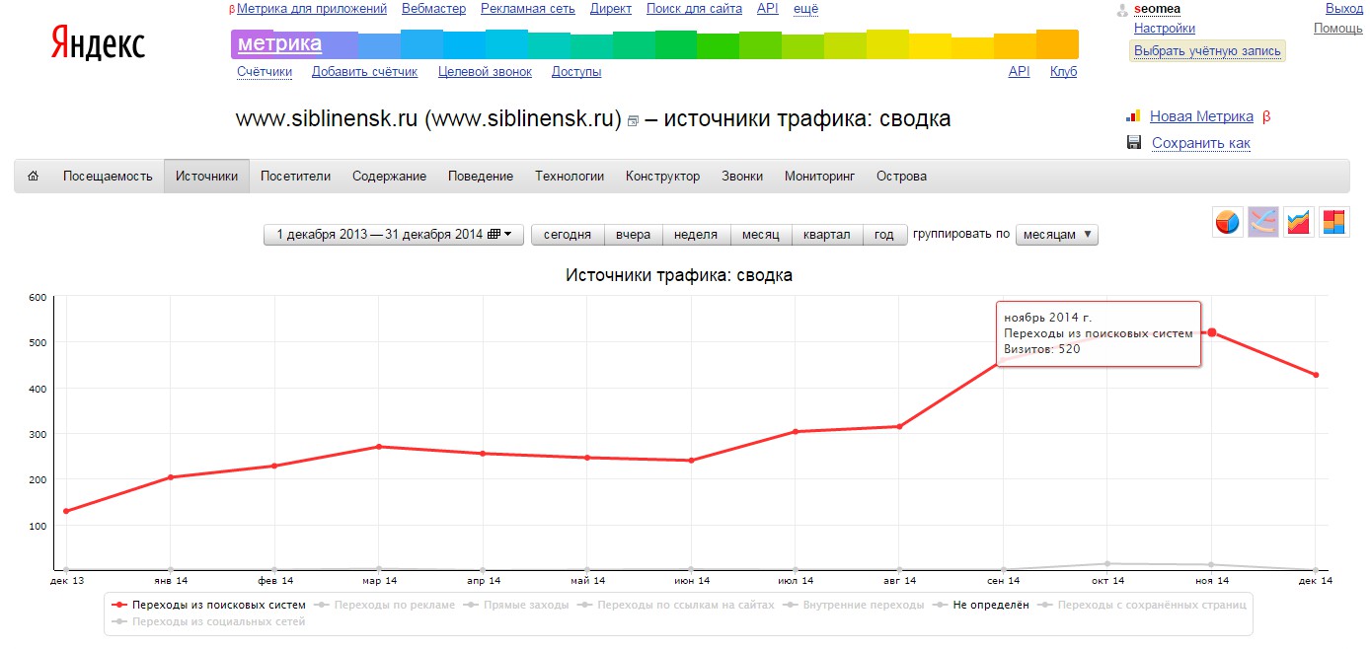Toggle Переходы по рекламе series
Viewport: 1370px width, 649px height.
pyautogui.click(x=385, y=605)
